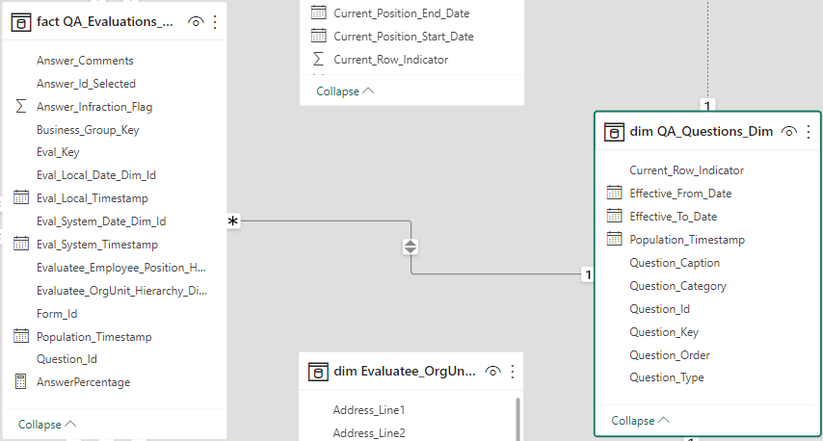Viewport: 823px width, 441px height.
Task: Click the many (*) relationship endpoint marker
Action: pos(233,221)
